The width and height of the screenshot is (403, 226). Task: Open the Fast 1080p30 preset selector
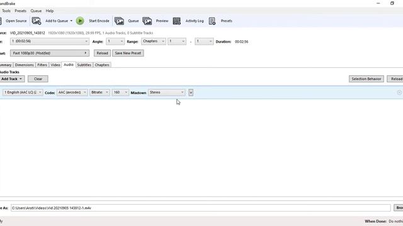pyautogui.click(x=50, y=53)
